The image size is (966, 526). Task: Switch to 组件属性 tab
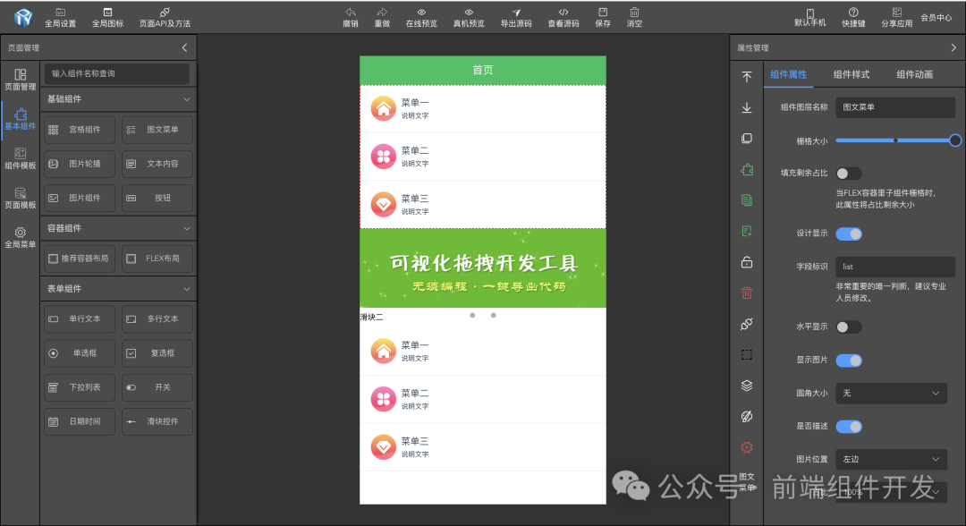point(788,74)
